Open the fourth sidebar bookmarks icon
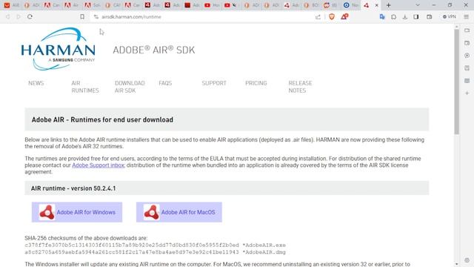Image resolution: width=474 pixels, height=267 pixels. [467, 68]
